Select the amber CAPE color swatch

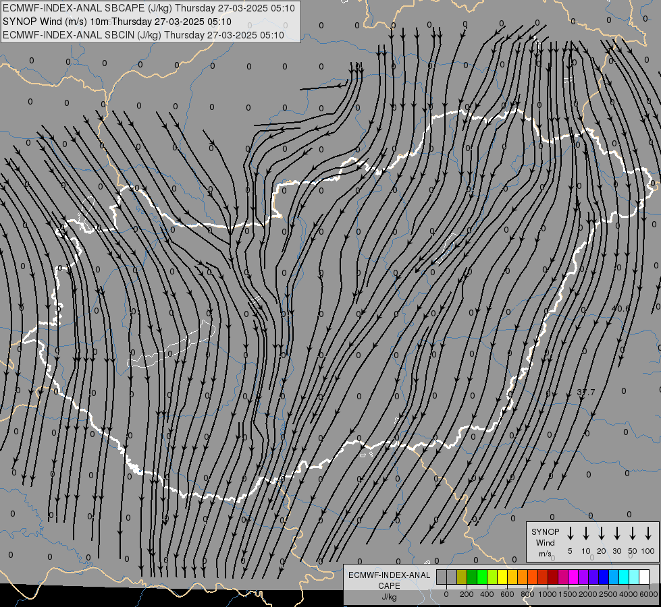512,577
